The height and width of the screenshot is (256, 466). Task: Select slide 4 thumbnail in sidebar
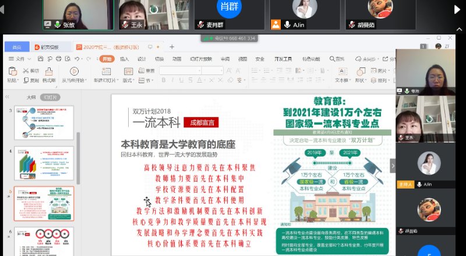[44, 163]
